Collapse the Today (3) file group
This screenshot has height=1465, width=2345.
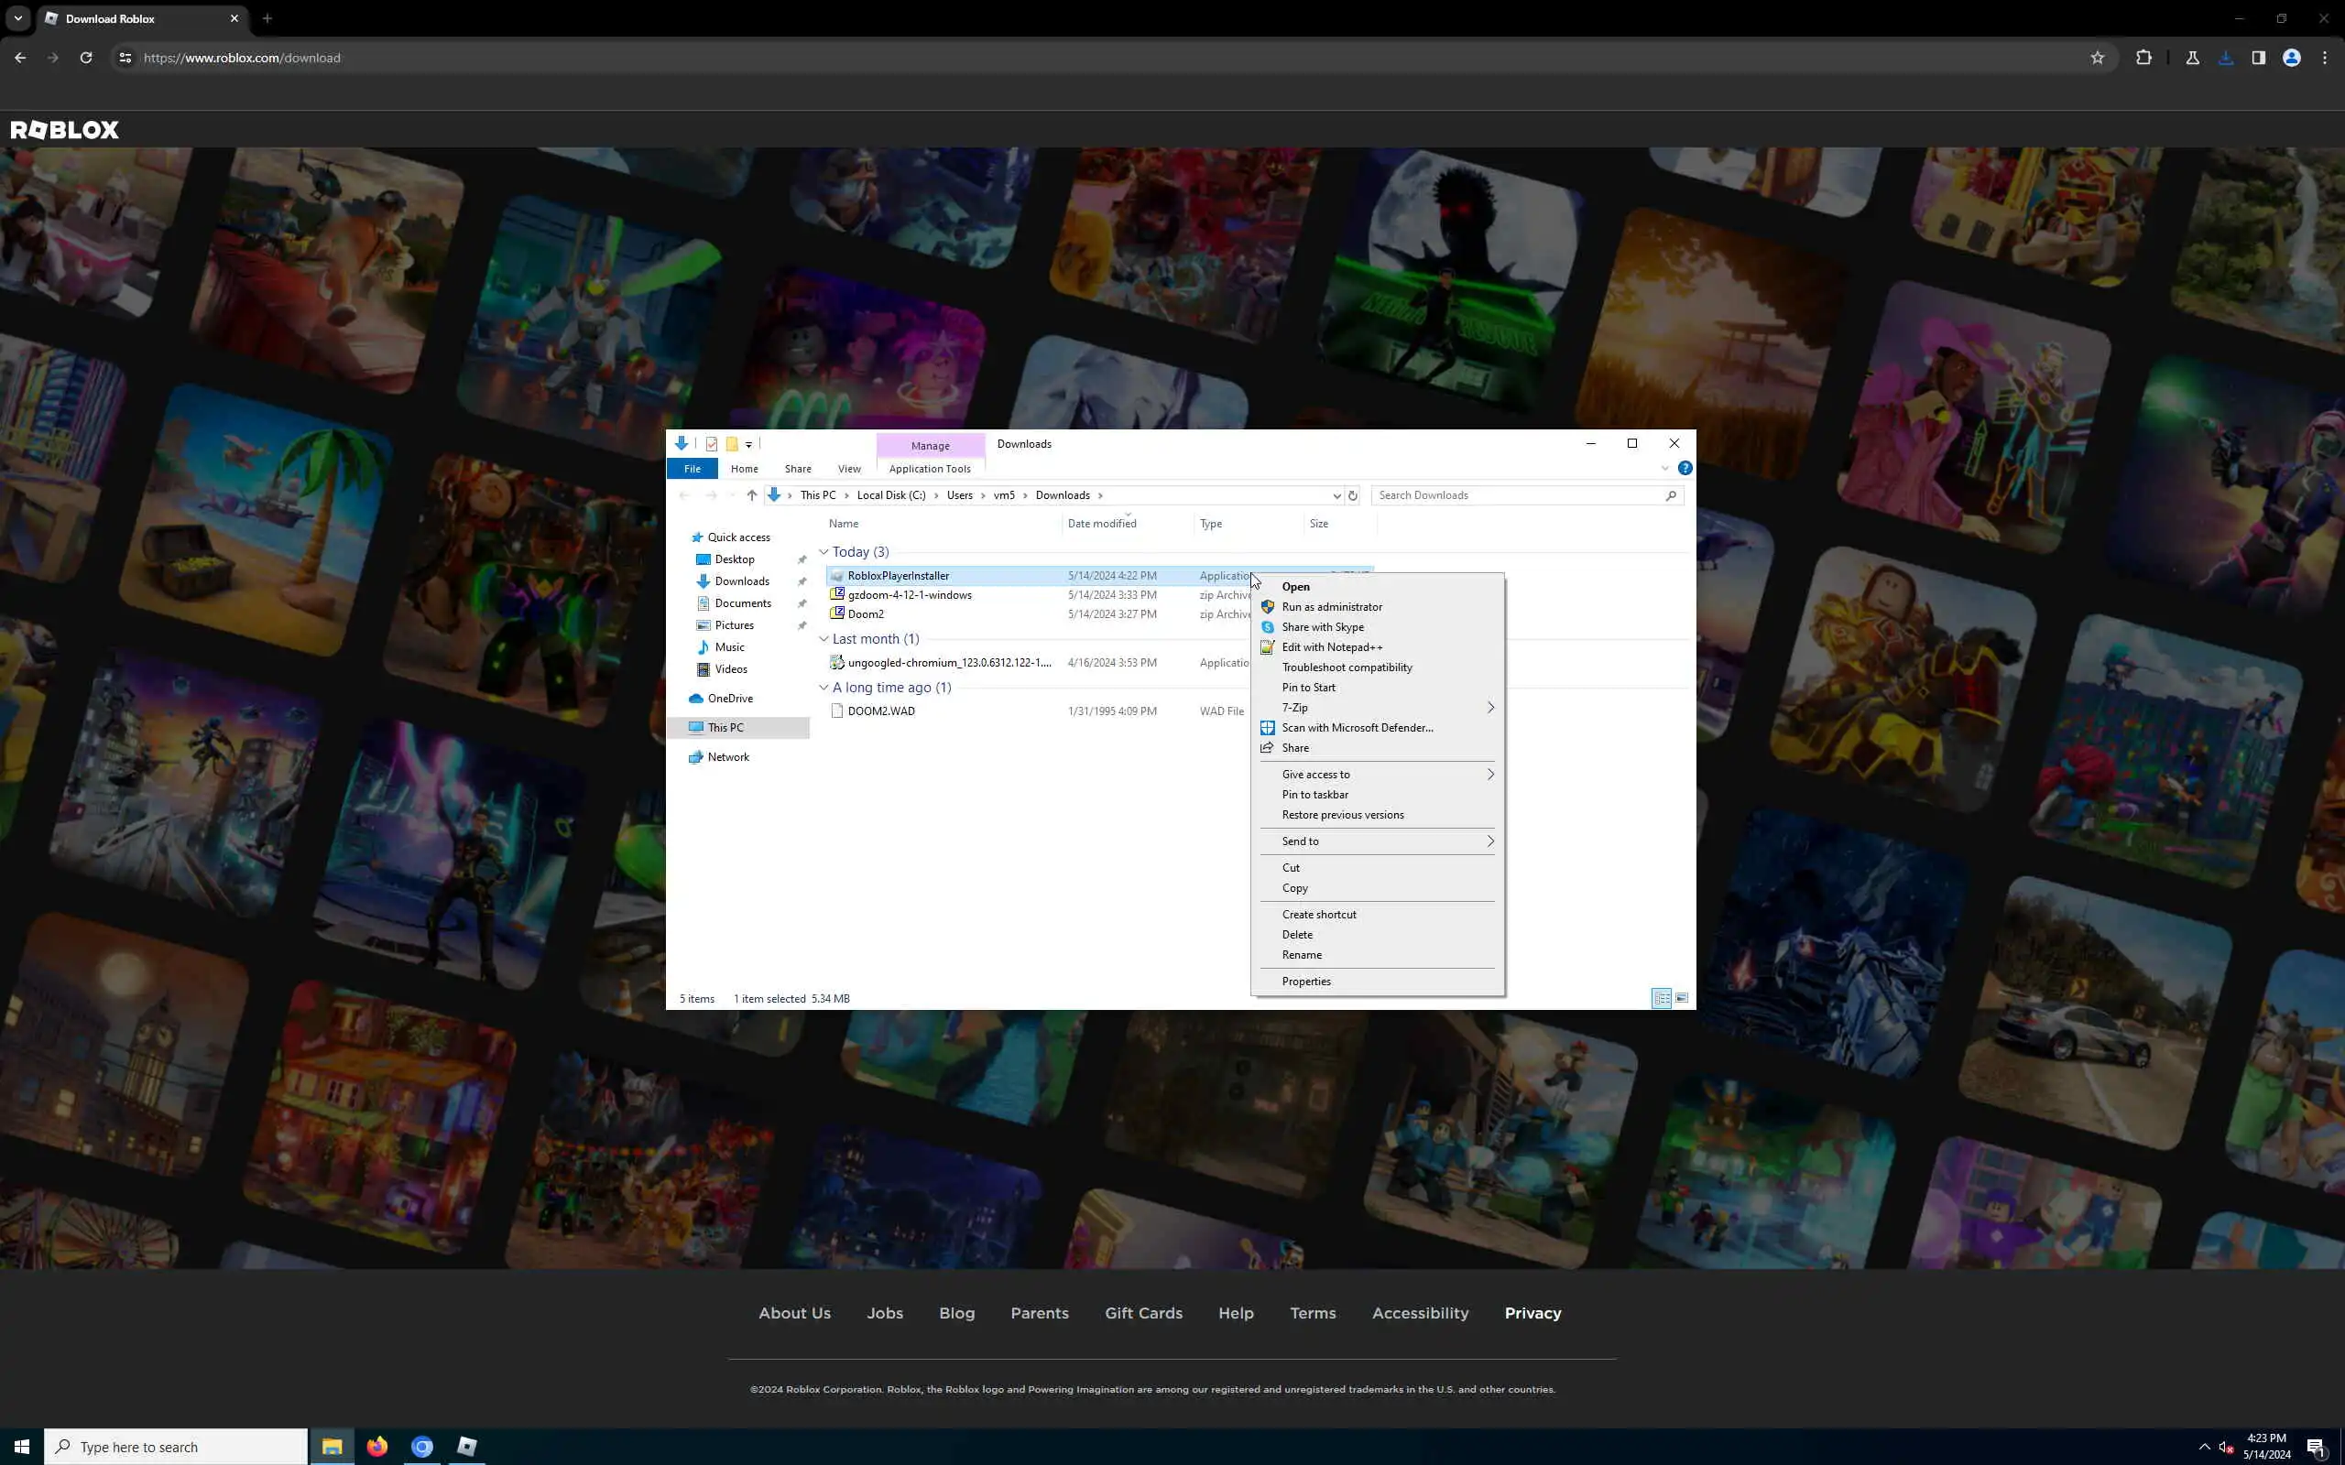pos(823,552)
